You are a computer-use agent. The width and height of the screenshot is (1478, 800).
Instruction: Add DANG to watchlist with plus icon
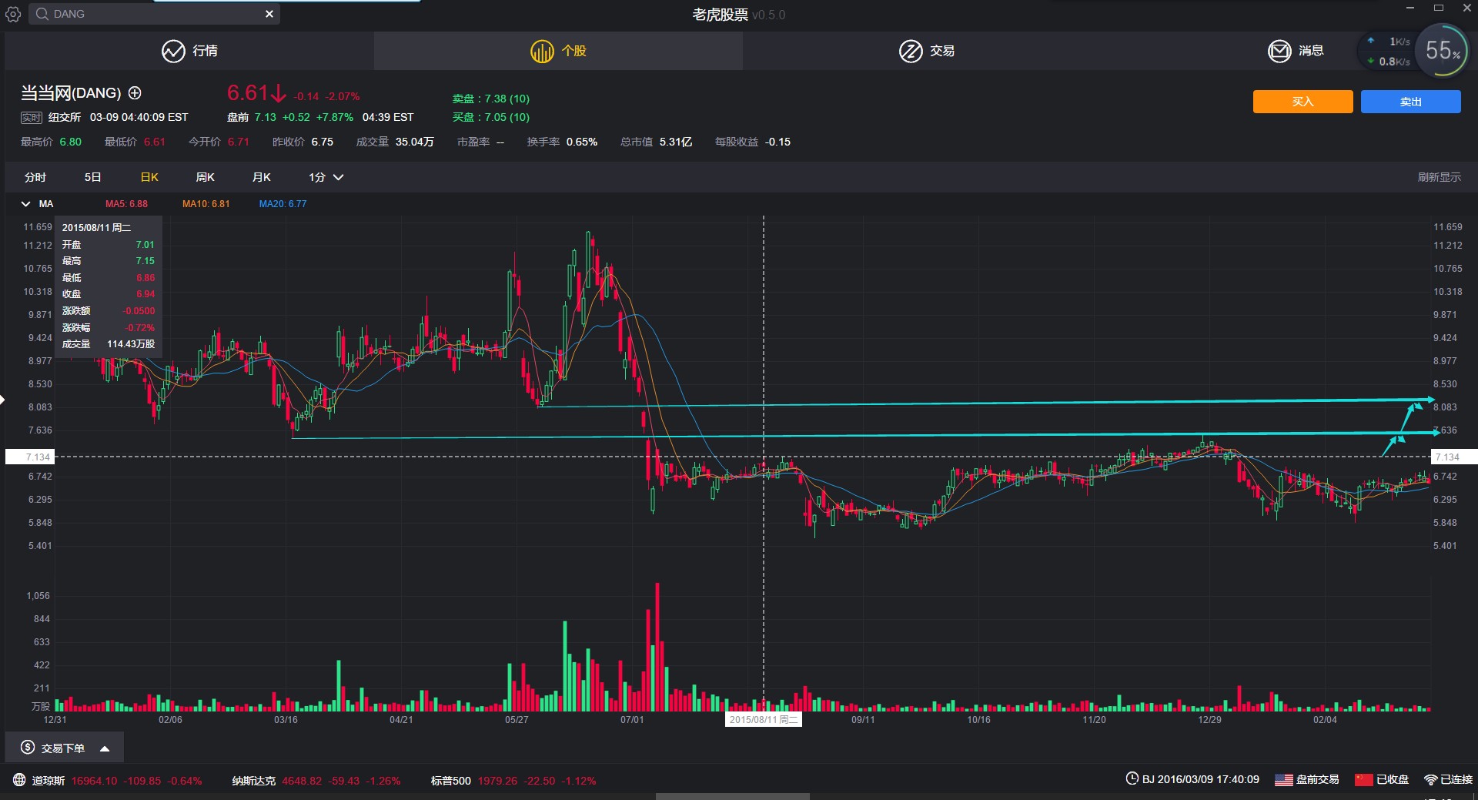[135, 93]
